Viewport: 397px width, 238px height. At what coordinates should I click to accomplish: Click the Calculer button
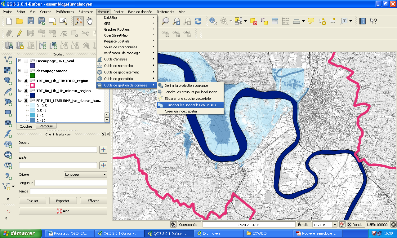click(x=32, y=201)
